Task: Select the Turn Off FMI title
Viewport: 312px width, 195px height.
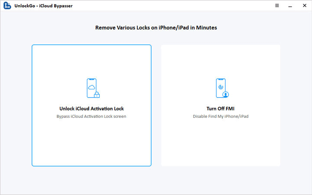Action: (221, 109)
